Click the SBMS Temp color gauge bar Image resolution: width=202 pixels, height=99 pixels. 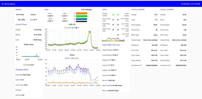pyautogui.click(x=113, y=41)
